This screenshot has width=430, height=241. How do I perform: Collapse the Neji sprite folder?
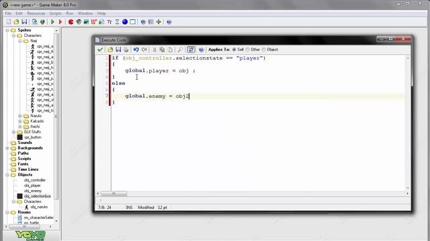19,41
